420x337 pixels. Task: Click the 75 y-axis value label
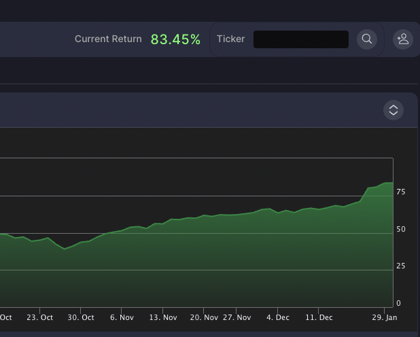coord(401,192)
